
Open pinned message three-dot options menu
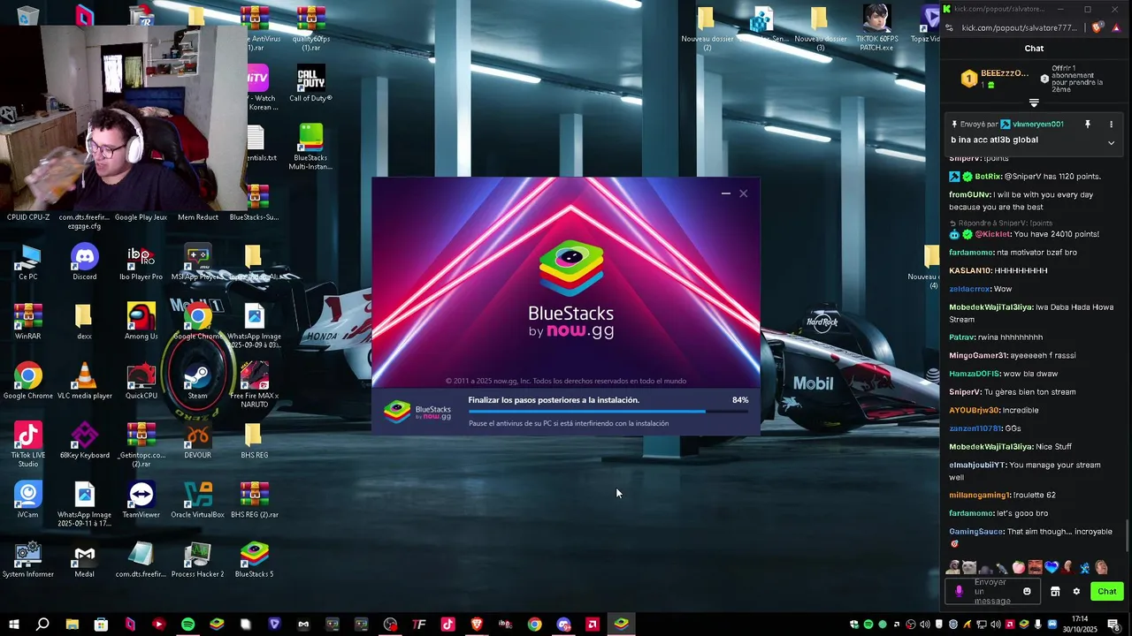click(x=1111, y=125)
